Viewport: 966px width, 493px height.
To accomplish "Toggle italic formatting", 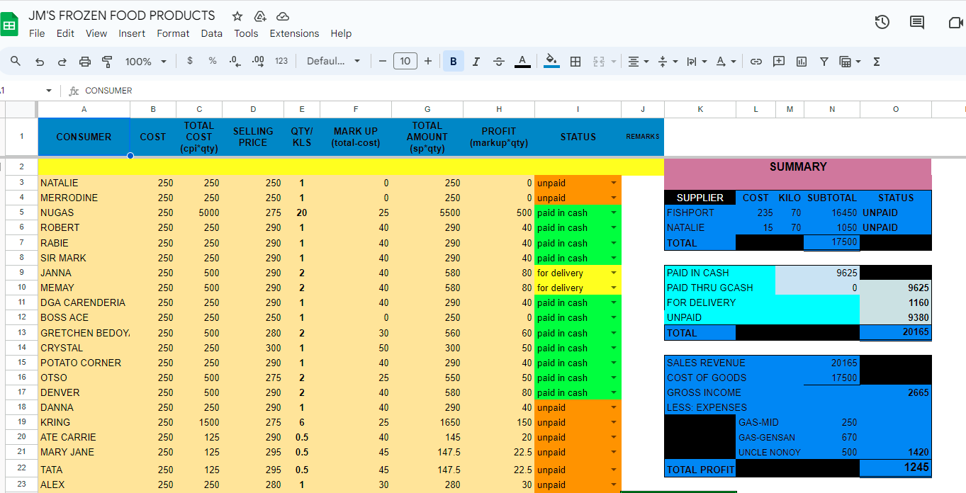I will pos(476,62).
